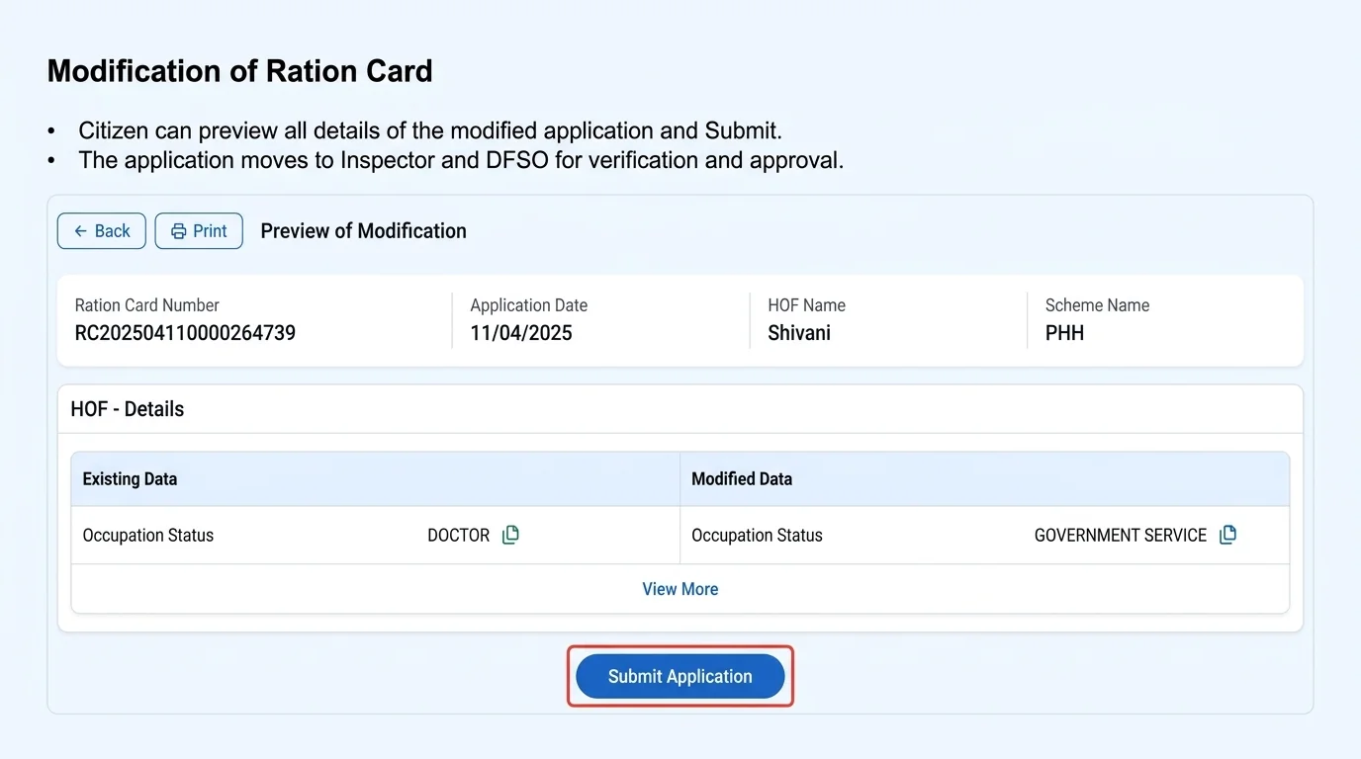
Task: Click the HOF - Details section header
Action: pos(128,409)
